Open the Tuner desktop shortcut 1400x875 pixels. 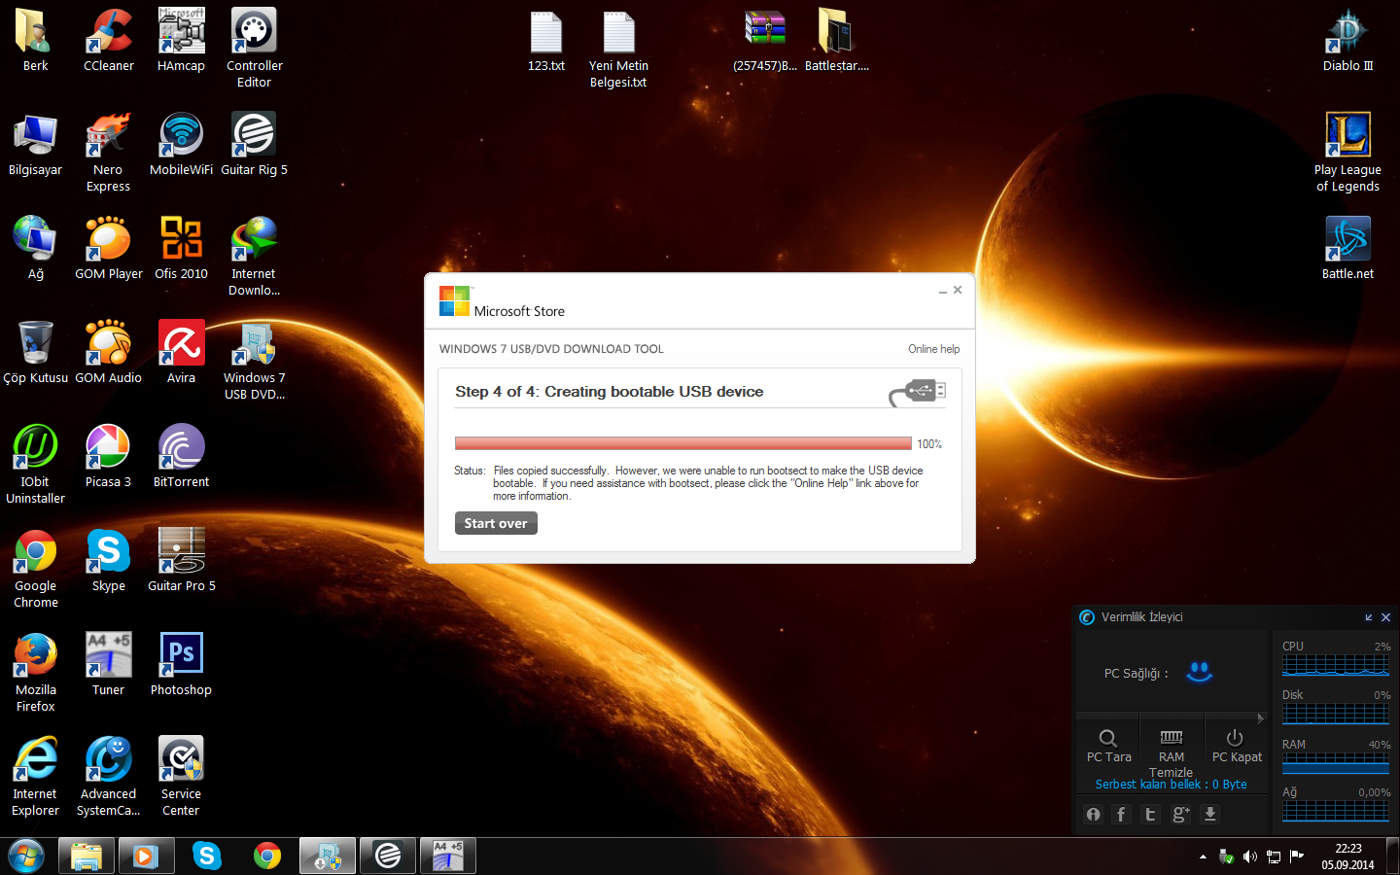[108, 664]
